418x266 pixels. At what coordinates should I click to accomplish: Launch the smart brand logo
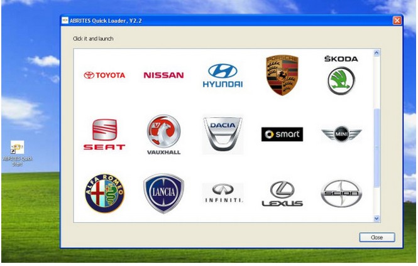(282, 134)
